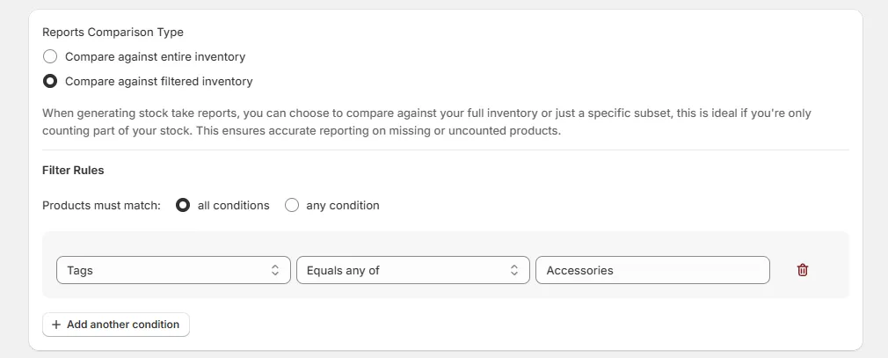Click the 'Products must match:' label
Screen dimensions: 888x358
click(x=102, y=205)
